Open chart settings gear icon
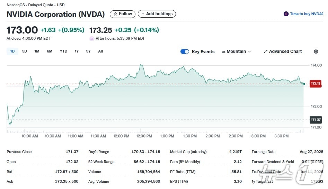 pos(316,51)
